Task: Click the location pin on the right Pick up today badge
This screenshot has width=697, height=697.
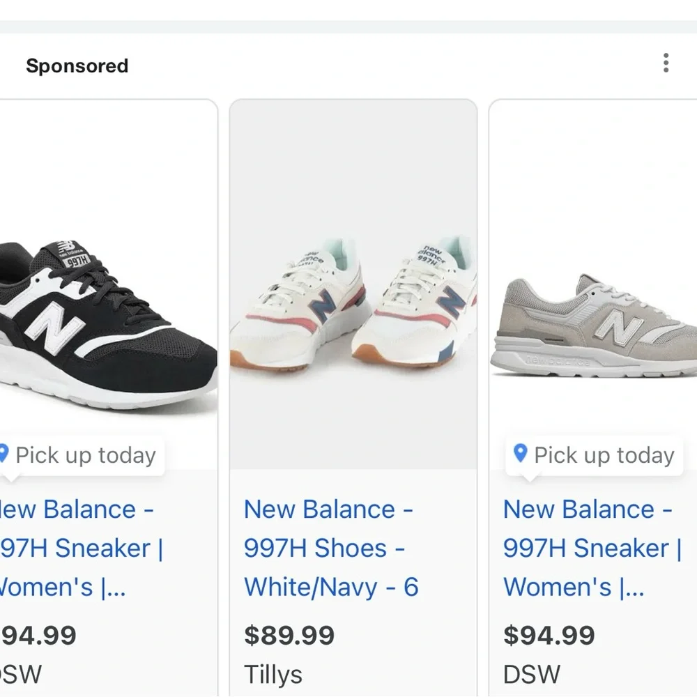Action: tap(519, 454)
